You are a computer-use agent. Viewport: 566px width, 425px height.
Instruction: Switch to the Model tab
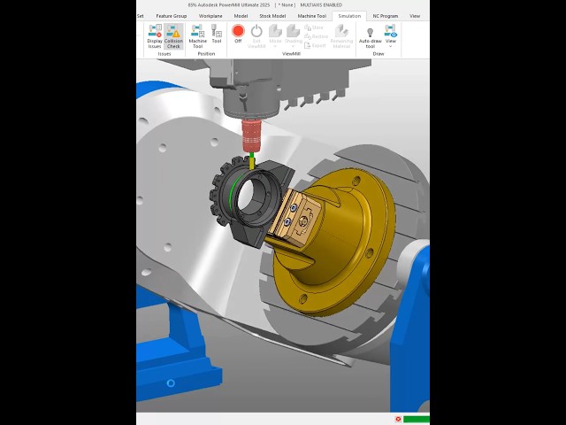pos(241,16)
